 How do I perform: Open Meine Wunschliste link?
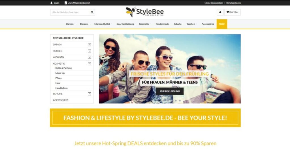214,3
